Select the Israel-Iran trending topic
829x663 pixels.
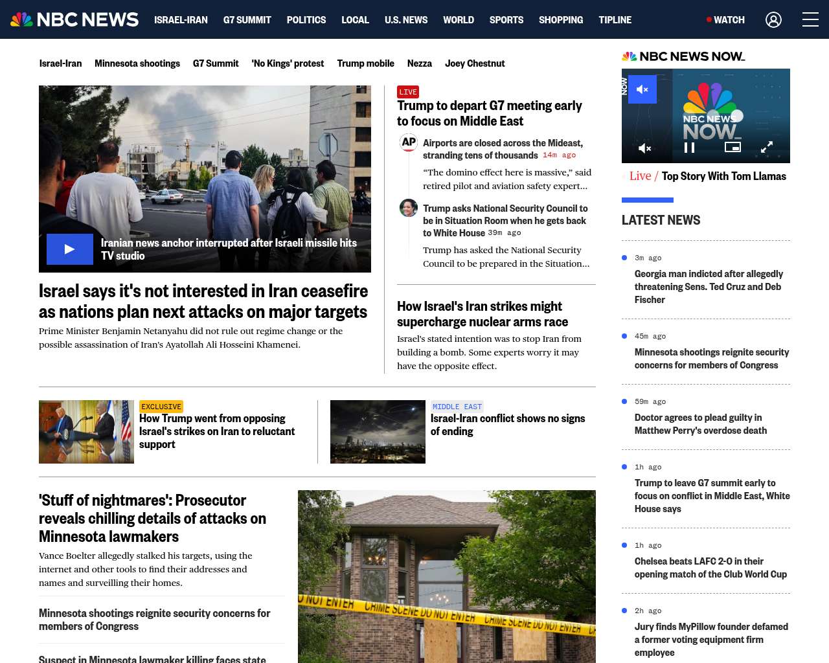pos(60,63)
